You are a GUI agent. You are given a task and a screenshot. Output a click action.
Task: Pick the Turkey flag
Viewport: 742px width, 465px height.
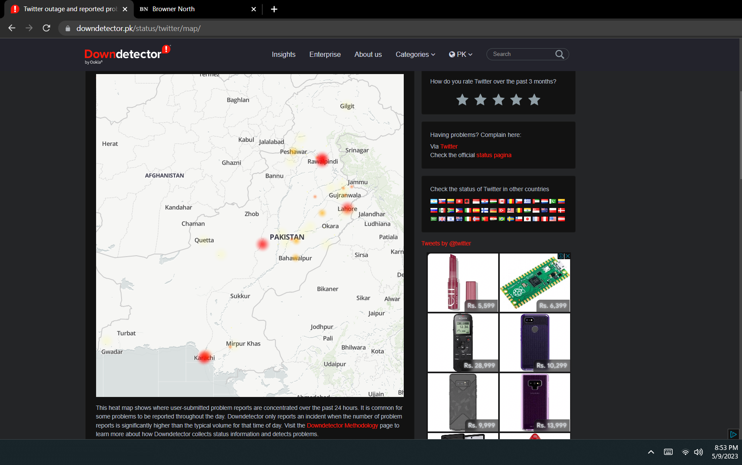click(x=502, y=210)
